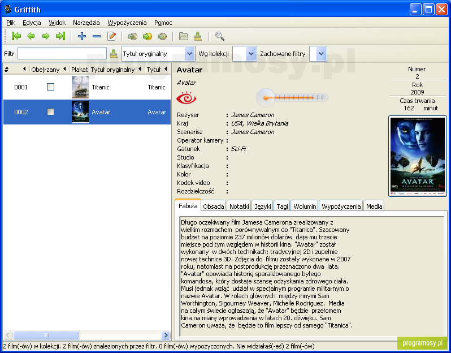Click the large Avatar poster image

pos(417,156)
